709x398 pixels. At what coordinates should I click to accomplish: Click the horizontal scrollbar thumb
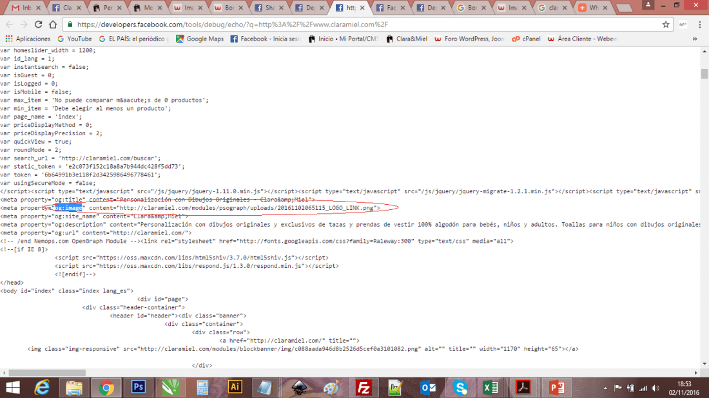click(47, 373)
